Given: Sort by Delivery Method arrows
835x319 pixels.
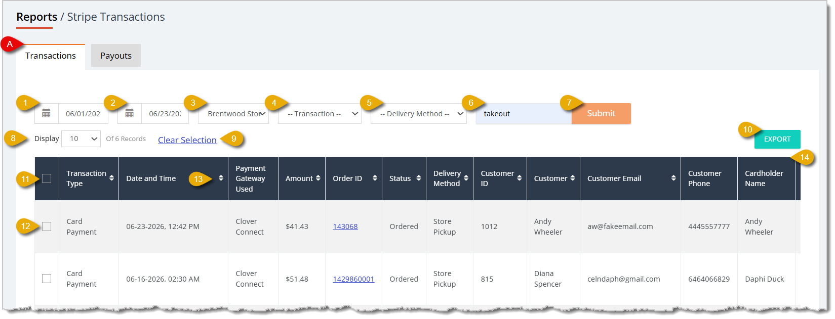Looking at the screenshot, I should (466, 178).
